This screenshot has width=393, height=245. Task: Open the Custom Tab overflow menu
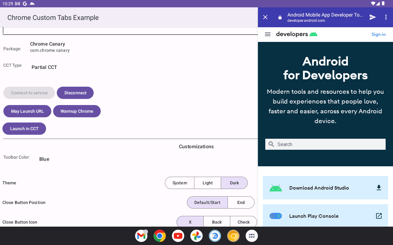click(x=386, y=17)
